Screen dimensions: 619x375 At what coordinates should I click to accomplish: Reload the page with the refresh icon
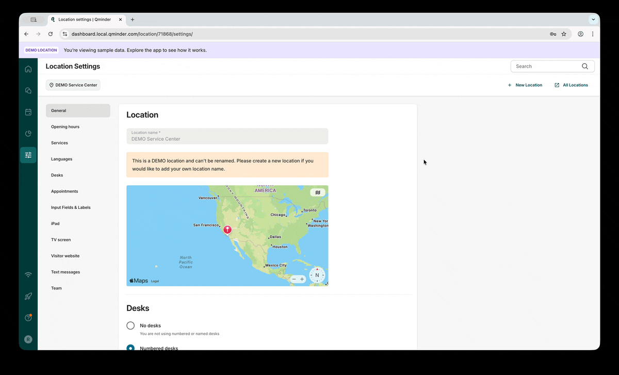(51, 34)
